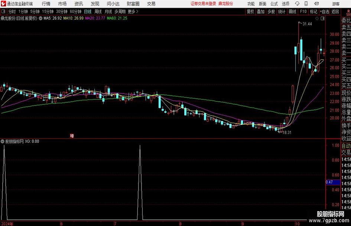Click the 18.31 low price label
This screenshot has height=226, width=351.
287,132
